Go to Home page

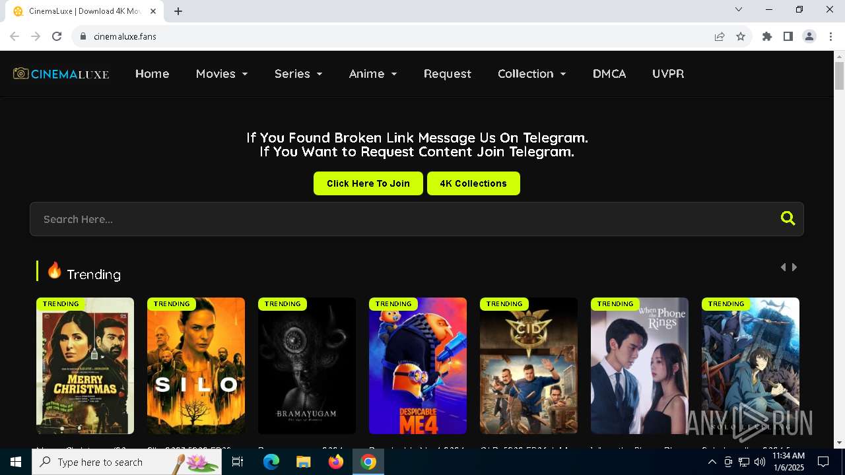pyautogui.click(x=152, y=74)
